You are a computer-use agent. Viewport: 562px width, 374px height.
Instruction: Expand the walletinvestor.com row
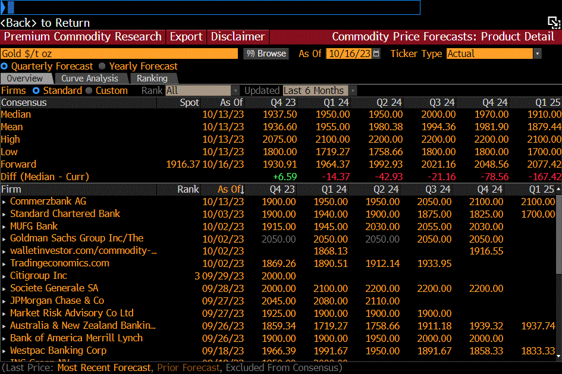[4, 252]
